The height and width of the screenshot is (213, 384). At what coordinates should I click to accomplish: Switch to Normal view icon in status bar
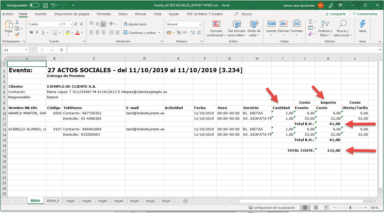coord(305,208)
